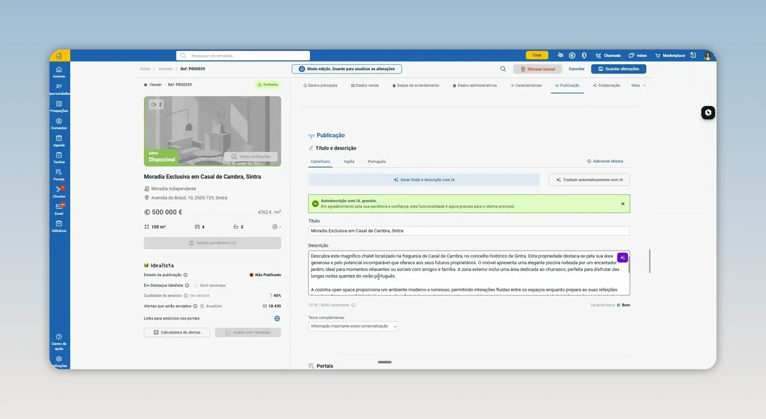Image resolution: width=766 pixels, height=419 pixels.
Task: Open the Texto complementar dropdown
Action: tap(353, 326)
